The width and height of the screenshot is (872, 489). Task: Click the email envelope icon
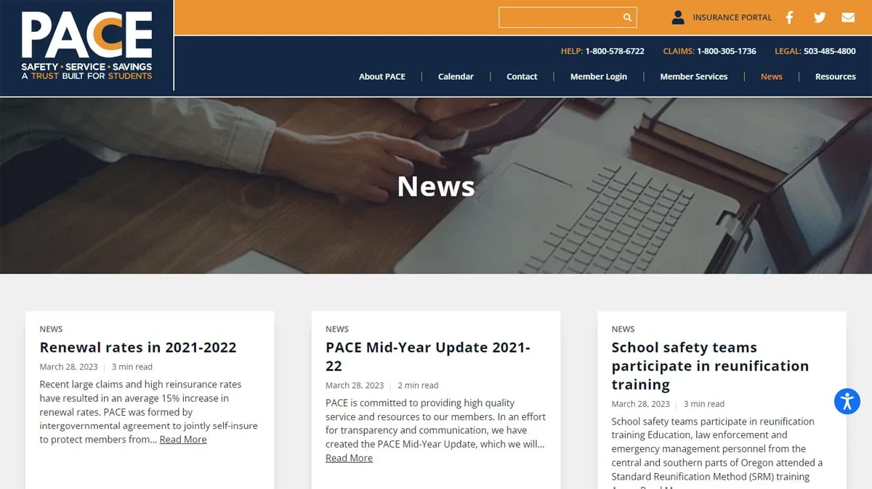[x=848, y=17]
